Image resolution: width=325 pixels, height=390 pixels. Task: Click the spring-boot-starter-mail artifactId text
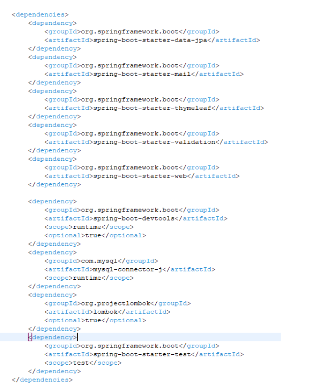142,74
